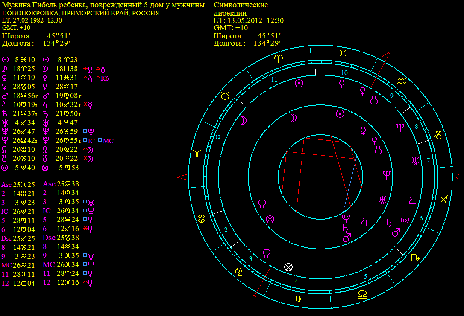Select house number 9 on the chart wheel
Screen dimensions: 464x316
(392, 96)
